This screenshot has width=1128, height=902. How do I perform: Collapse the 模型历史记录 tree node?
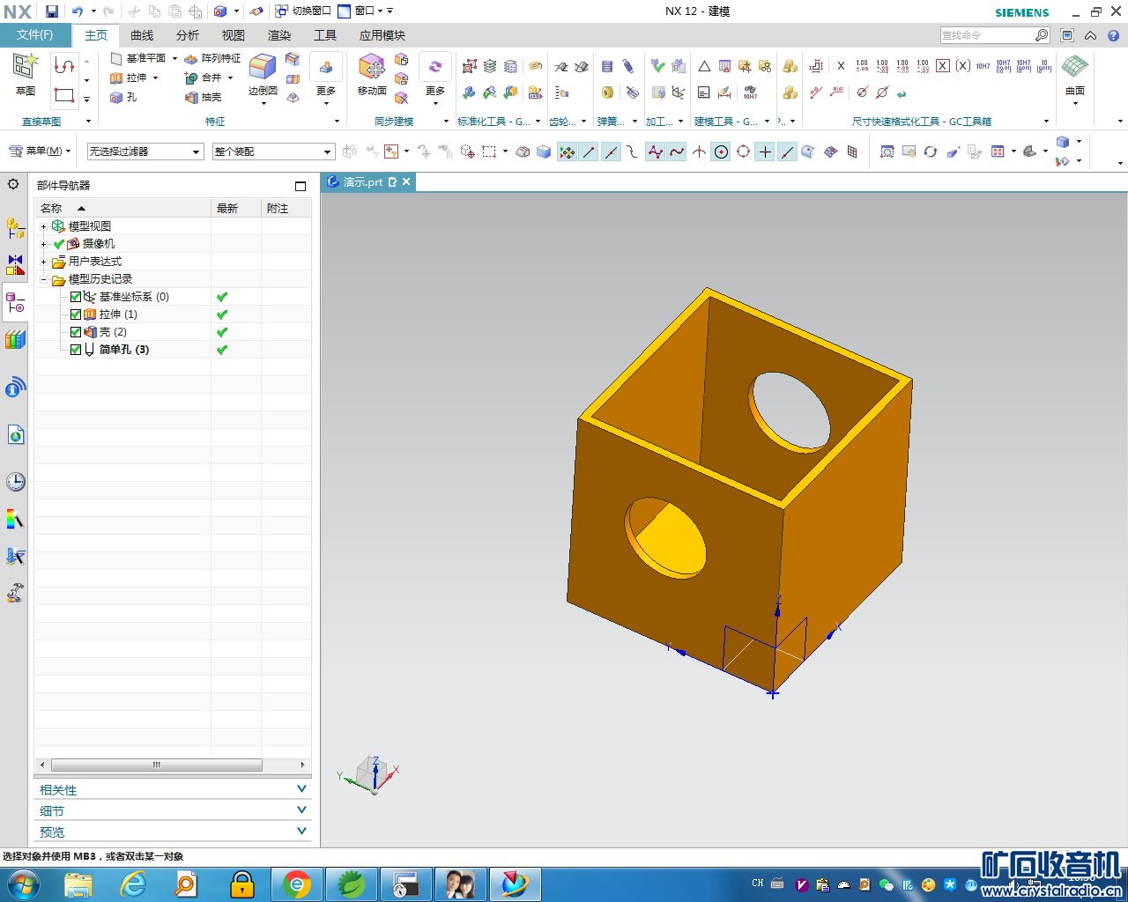[x=43, y=279]
